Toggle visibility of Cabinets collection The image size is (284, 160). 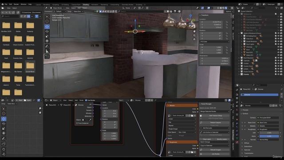click(x=279, y=60)
